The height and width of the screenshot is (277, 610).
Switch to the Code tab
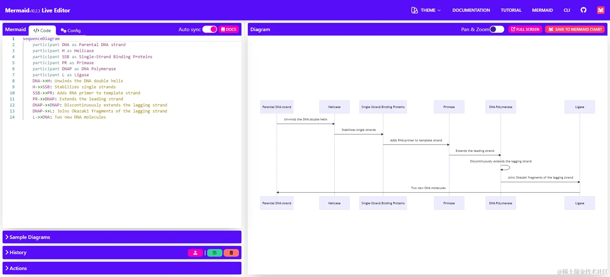pos(42,30)
